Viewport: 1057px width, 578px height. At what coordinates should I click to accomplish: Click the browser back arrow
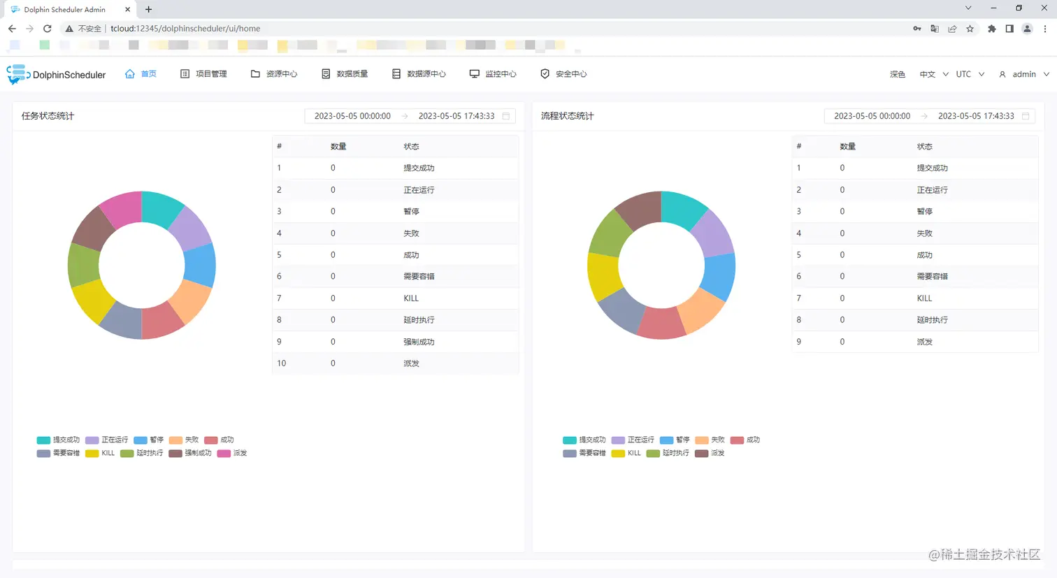[x=12, y=29]
